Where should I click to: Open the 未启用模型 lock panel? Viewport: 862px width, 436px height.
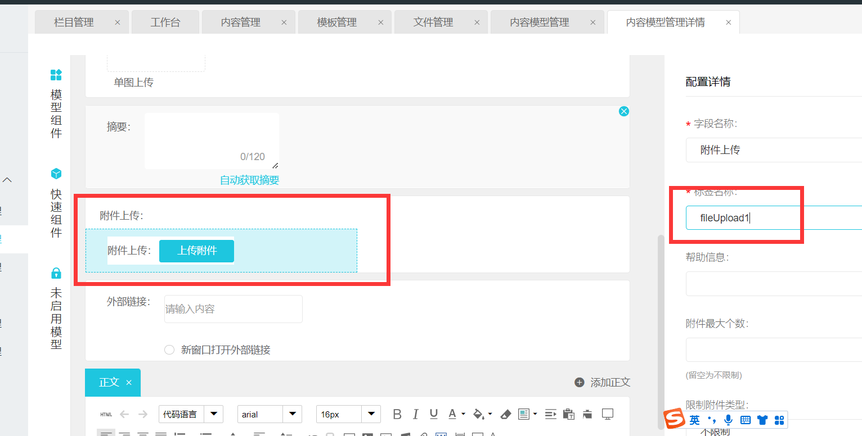(x=56, y=308)
